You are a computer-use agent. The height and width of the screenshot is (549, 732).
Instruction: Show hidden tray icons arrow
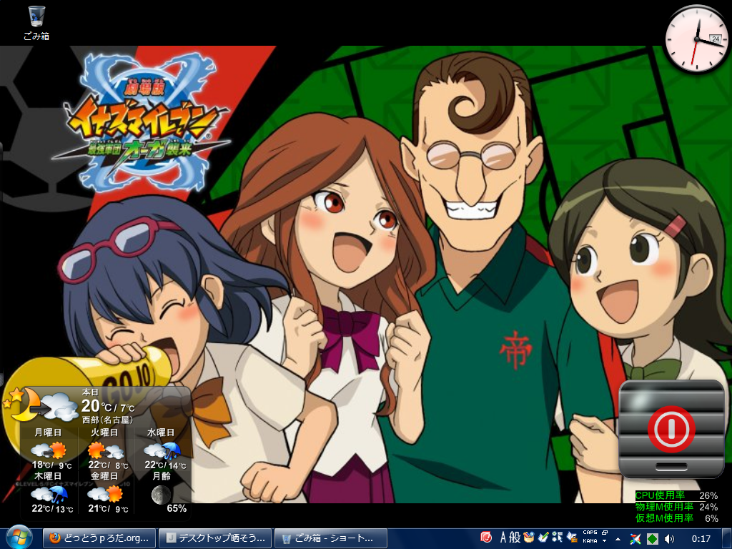618,539
